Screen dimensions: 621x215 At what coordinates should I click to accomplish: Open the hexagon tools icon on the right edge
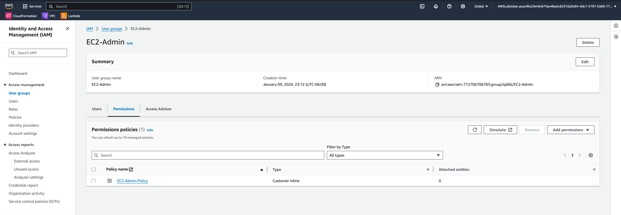click(616, 37)
